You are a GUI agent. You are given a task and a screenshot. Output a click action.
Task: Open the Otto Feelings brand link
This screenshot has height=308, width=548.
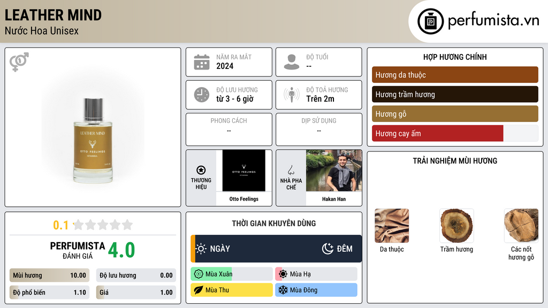tap(244, 199)
